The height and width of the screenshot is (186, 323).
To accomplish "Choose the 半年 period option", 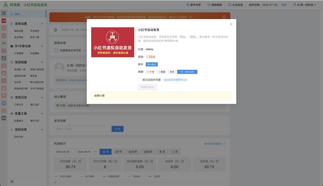I will (172, 72).
